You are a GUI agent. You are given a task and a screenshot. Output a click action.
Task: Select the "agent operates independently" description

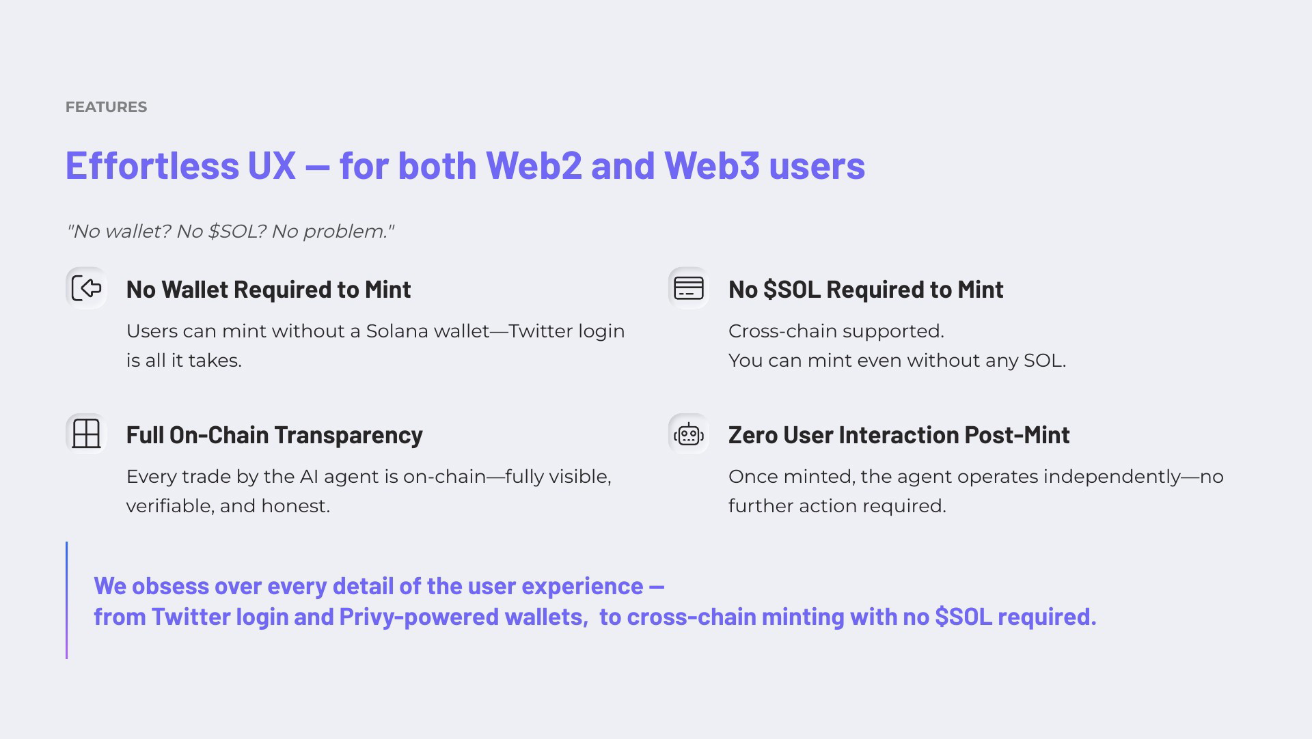(x=975, y=491)
